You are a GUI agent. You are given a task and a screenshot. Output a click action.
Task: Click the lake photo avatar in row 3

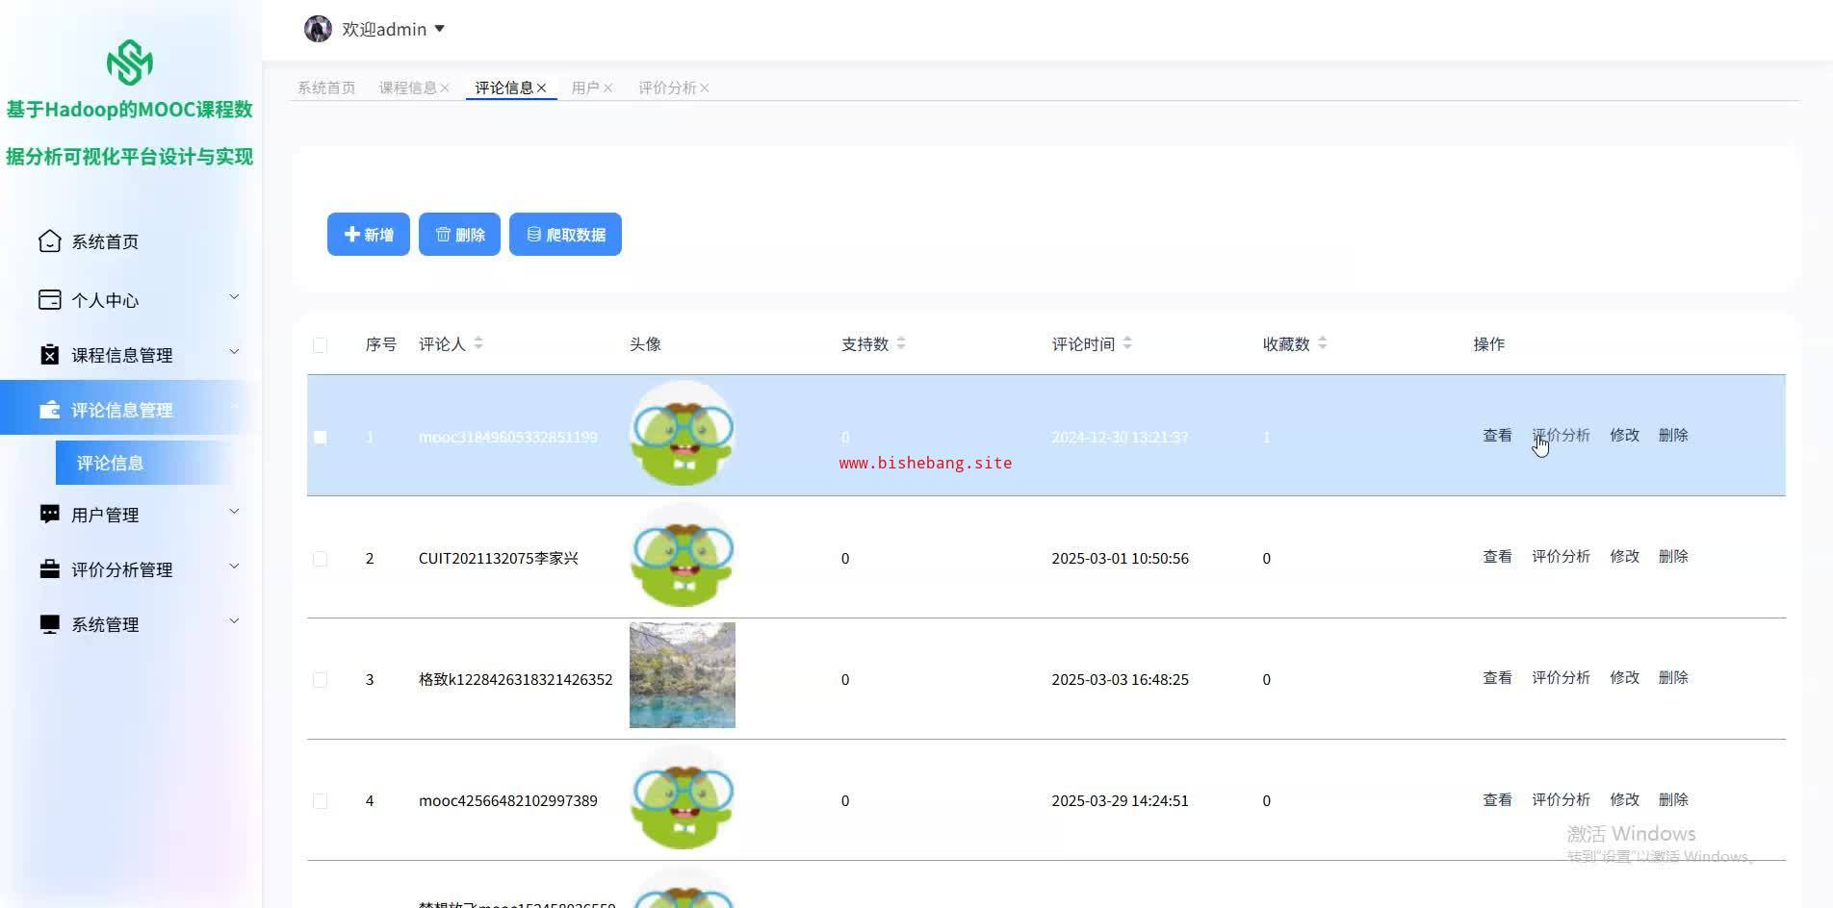coord(683,675)
